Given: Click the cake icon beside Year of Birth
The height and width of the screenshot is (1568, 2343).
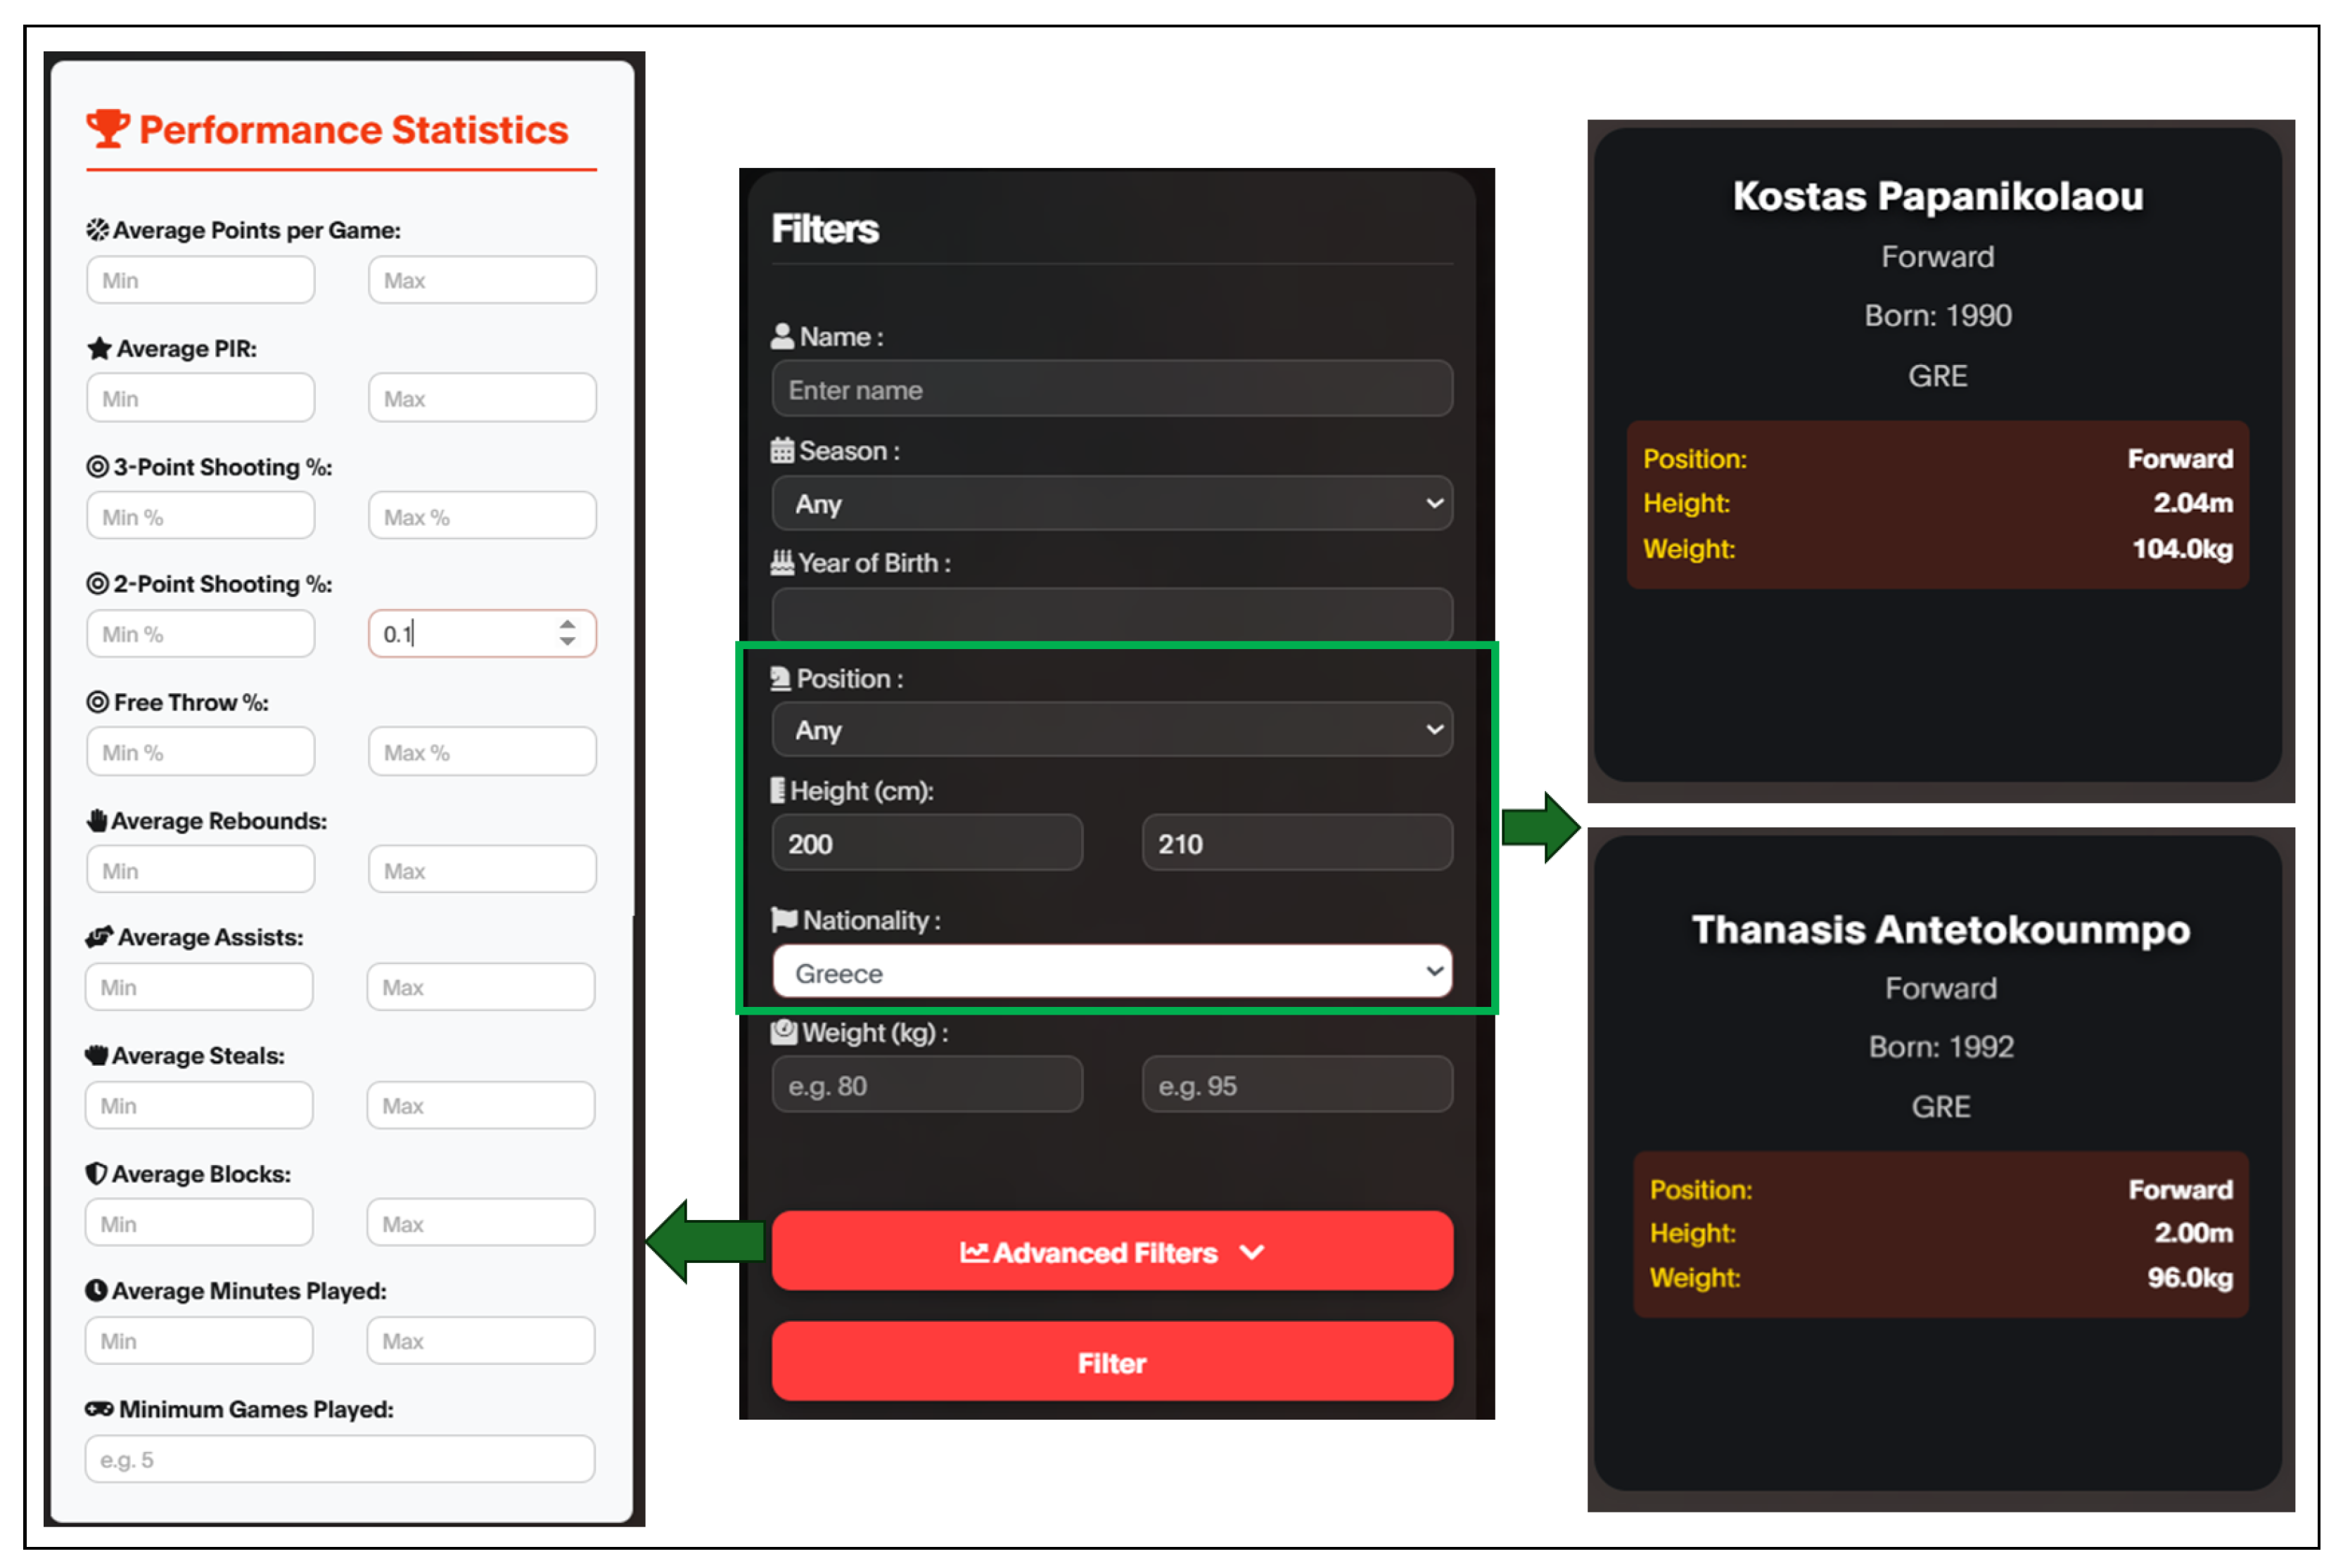Looking at the screenshot, I should coord(782,562).
